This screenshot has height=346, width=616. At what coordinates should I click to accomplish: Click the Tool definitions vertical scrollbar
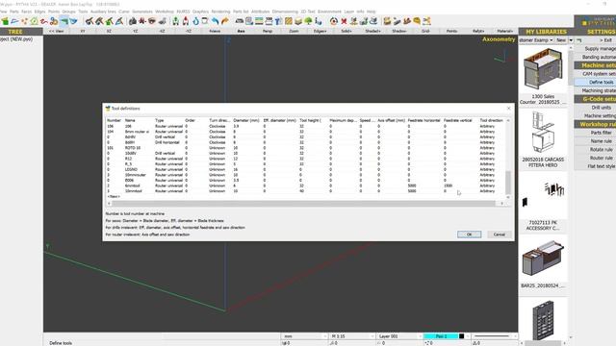[x=508, y=182]
